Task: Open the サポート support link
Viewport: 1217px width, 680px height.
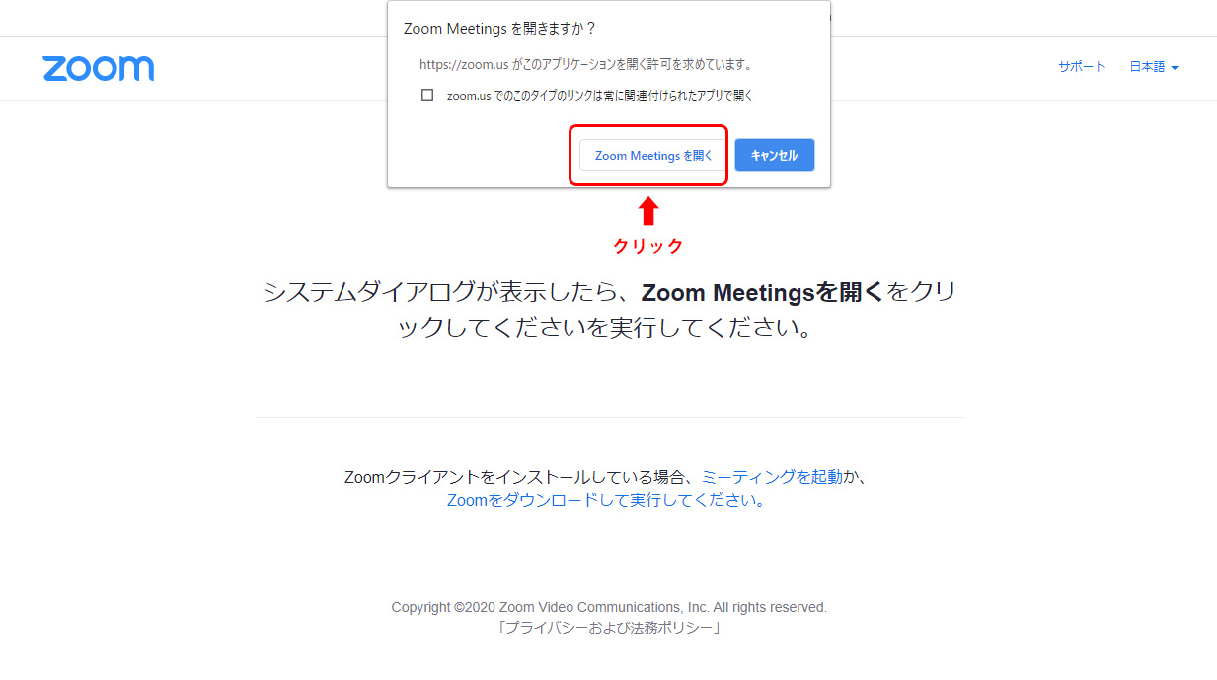Action: click(x=1082, y=67)
